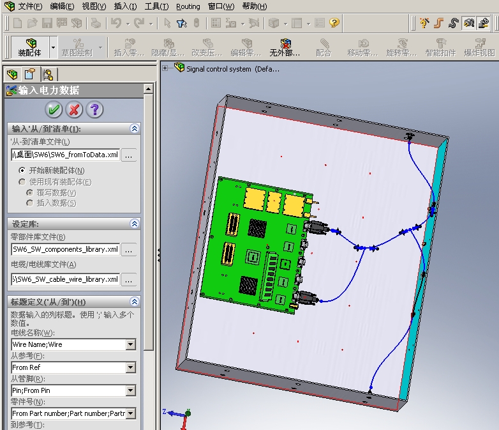The height and width of the screenshot is (430, 499).
Task: Click the routing S-curve icon
Action: click(454, 23)
